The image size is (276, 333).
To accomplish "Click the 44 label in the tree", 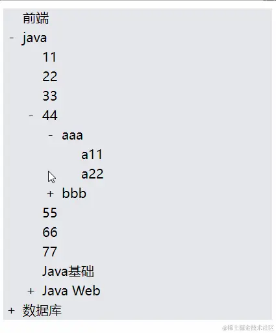I will coord(50,116).
